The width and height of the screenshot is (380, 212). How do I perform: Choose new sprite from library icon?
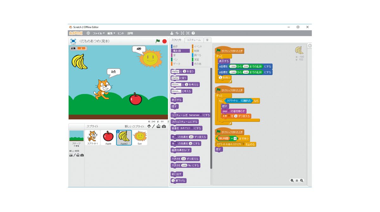(x=149, y=126)
